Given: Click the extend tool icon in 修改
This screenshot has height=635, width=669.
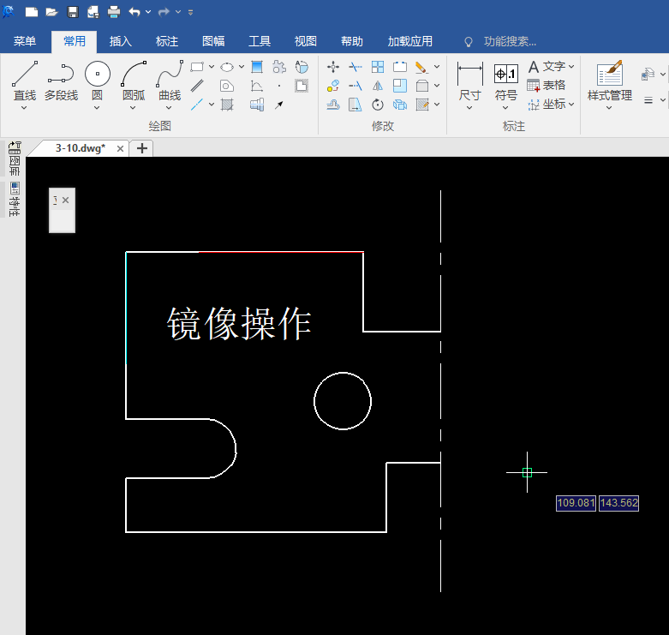Looking at the screenshot, I should tap(355, 86).
